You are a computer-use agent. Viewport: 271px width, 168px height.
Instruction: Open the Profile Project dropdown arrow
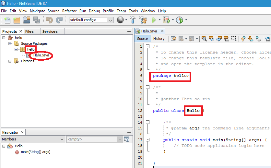coord(186,20)
